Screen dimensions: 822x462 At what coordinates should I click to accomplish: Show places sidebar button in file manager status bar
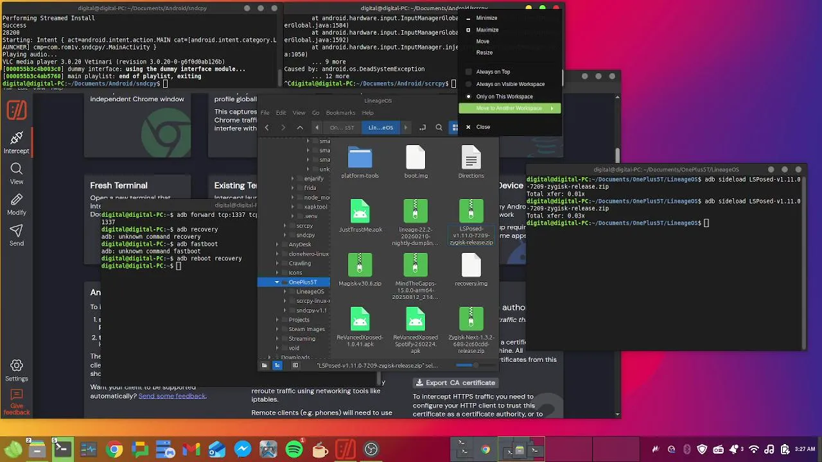[x=264, y=365]
